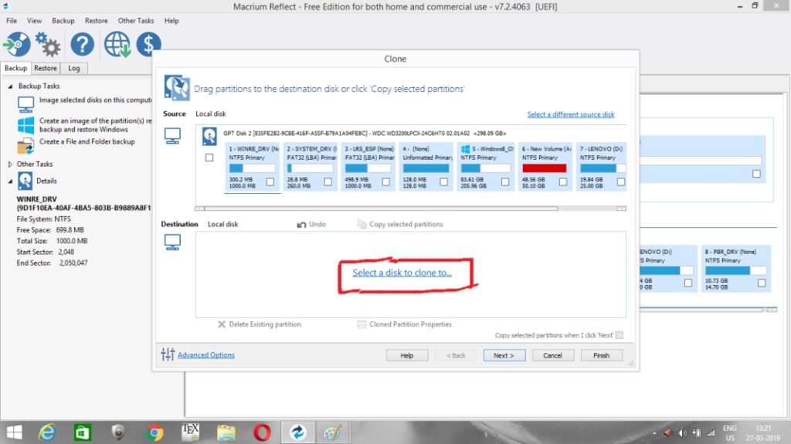Click the Source local disk monitor icon
791x444 pixels.
point(172,136)
